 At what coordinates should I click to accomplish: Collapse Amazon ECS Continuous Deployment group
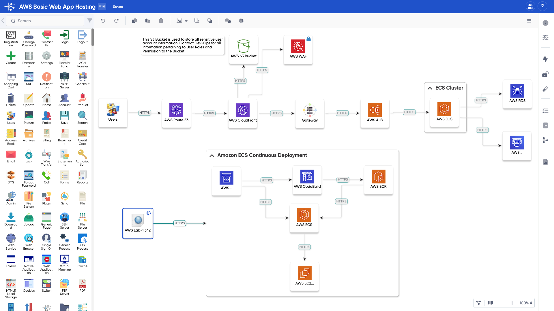coord(212,155)
